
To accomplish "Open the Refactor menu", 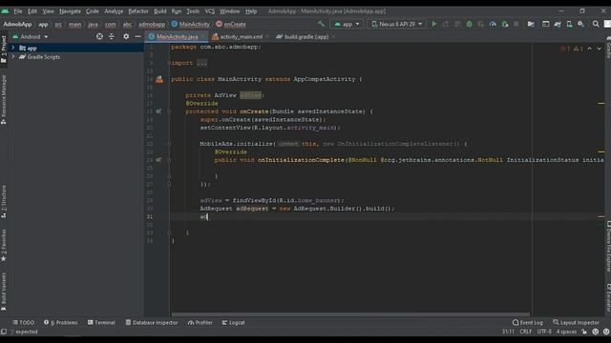I will (138, 11).
